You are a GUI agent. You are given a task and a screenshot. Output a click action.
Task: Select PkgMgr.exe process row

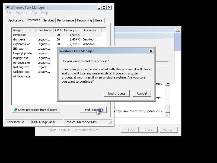(x=34, y=58)
